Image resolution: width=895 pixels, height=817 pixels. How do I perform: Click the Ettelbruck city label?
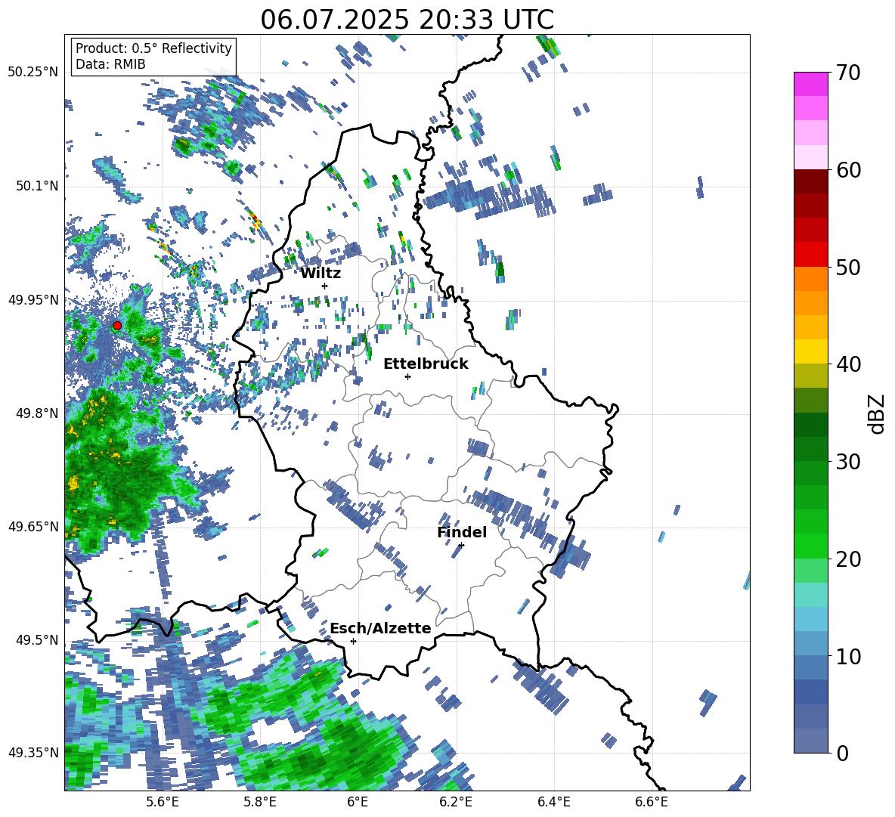[426, 364]
